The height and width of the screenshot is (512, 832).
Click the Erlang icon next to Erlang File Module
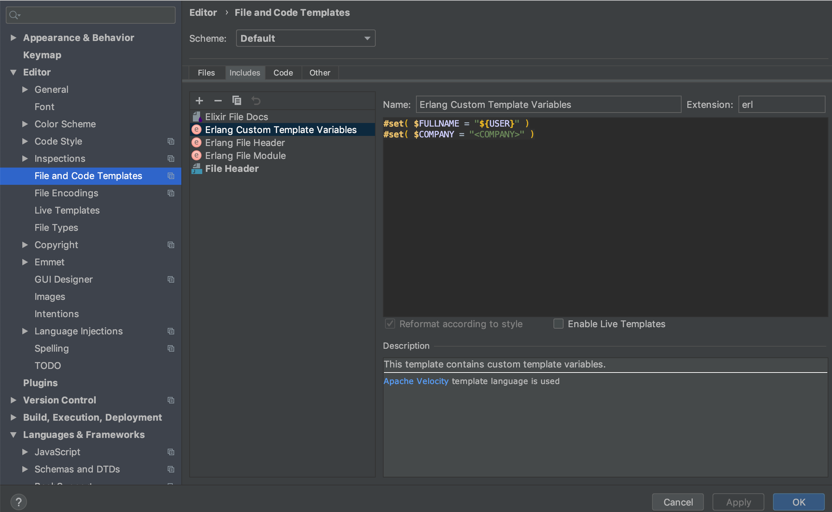coord(196,155)
